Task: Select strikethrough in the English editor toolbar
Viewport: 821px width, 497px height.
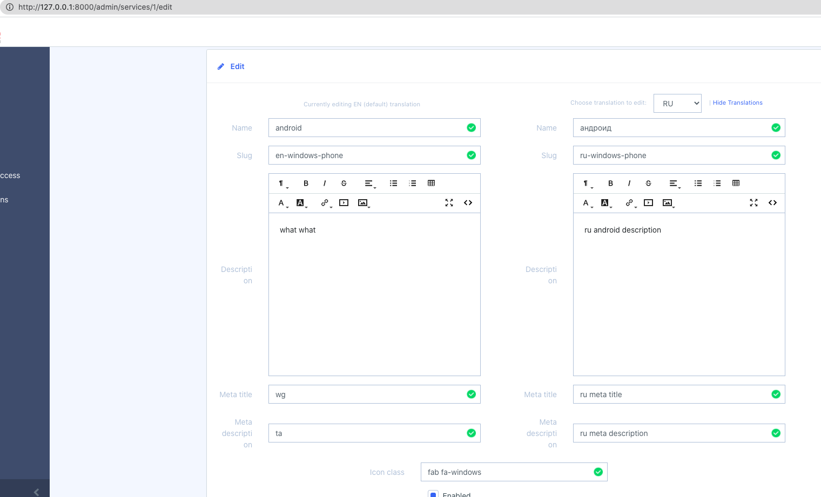Action: tap(344, 183)
